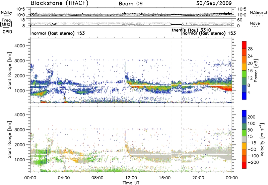Click the "28" tick on Power colorbar
The image size is (268, 185).
pos(250,49)
